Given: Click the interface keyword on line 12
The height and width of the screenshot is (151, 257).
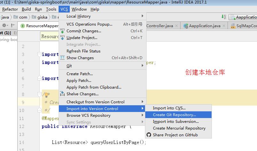Looking at the screenshot, I should coord(75,126).
